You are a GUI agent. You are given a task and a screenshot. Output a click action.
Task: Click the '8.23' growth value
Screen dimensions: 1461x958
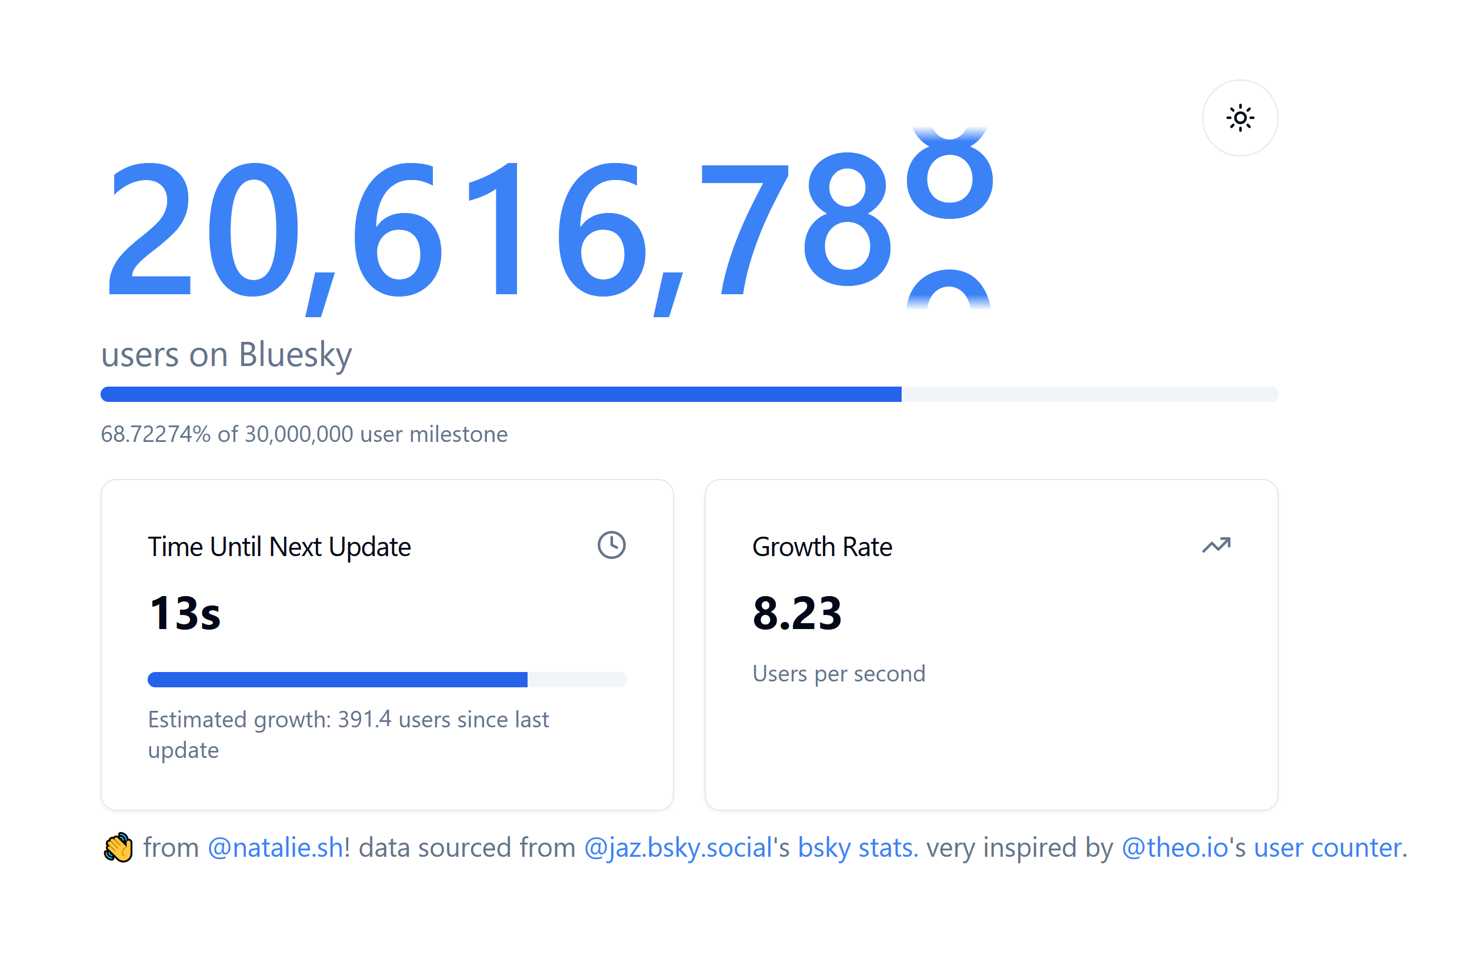[x=797, y=613]
